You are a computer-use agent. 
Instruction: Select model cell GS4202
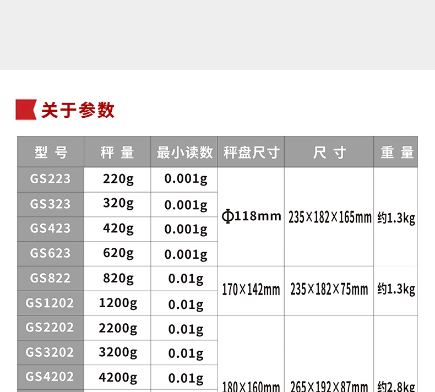click(x=51, y=377)
